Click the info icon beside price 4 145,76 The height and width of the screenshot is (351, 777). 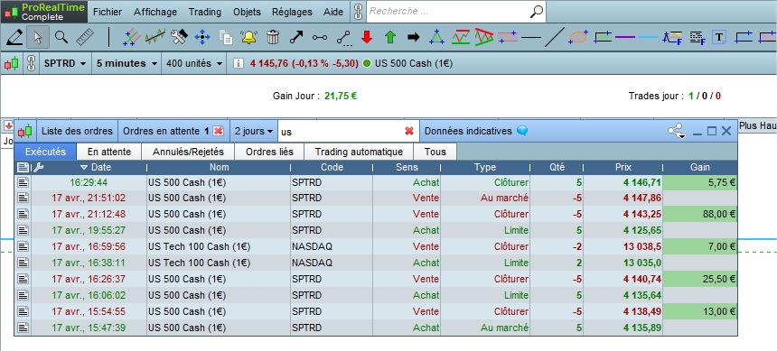239,63
